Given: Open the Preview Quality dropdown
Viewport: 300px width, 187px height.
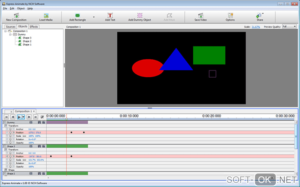Looking at the screenshot, I should point(289,26).
